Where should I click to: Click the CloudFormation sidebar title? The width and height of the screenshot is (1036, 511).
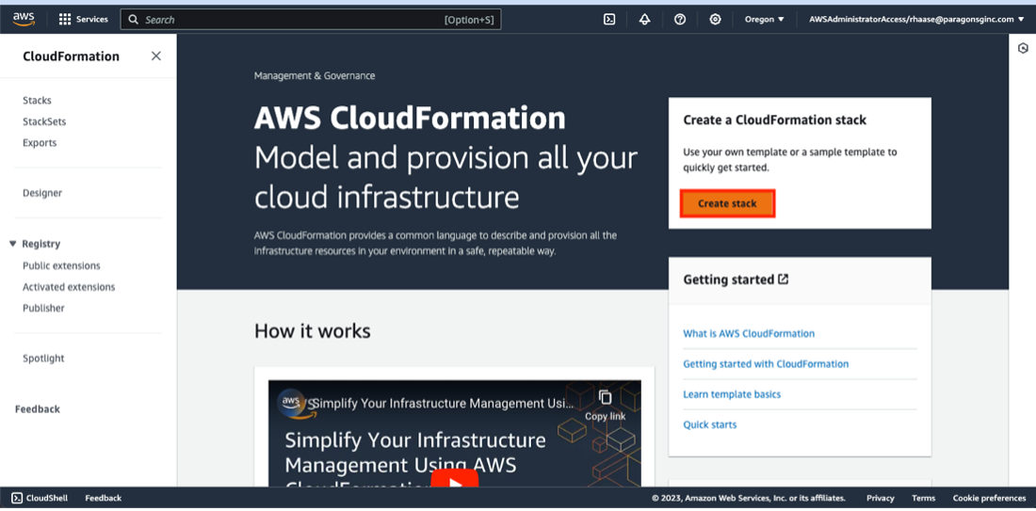71,56
